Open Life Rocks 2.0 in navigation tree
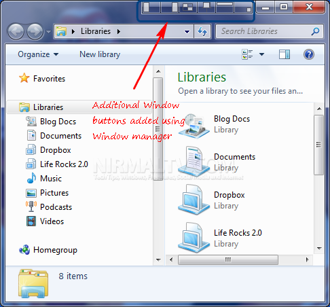The height and width of the screenshot is (307, 330). click(x=64, y=164)
